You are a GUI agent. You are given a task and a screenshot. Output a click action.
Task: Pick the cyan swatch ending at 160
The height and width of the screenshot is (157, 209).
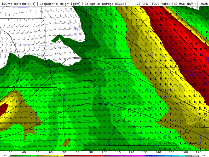click(182, 155)
